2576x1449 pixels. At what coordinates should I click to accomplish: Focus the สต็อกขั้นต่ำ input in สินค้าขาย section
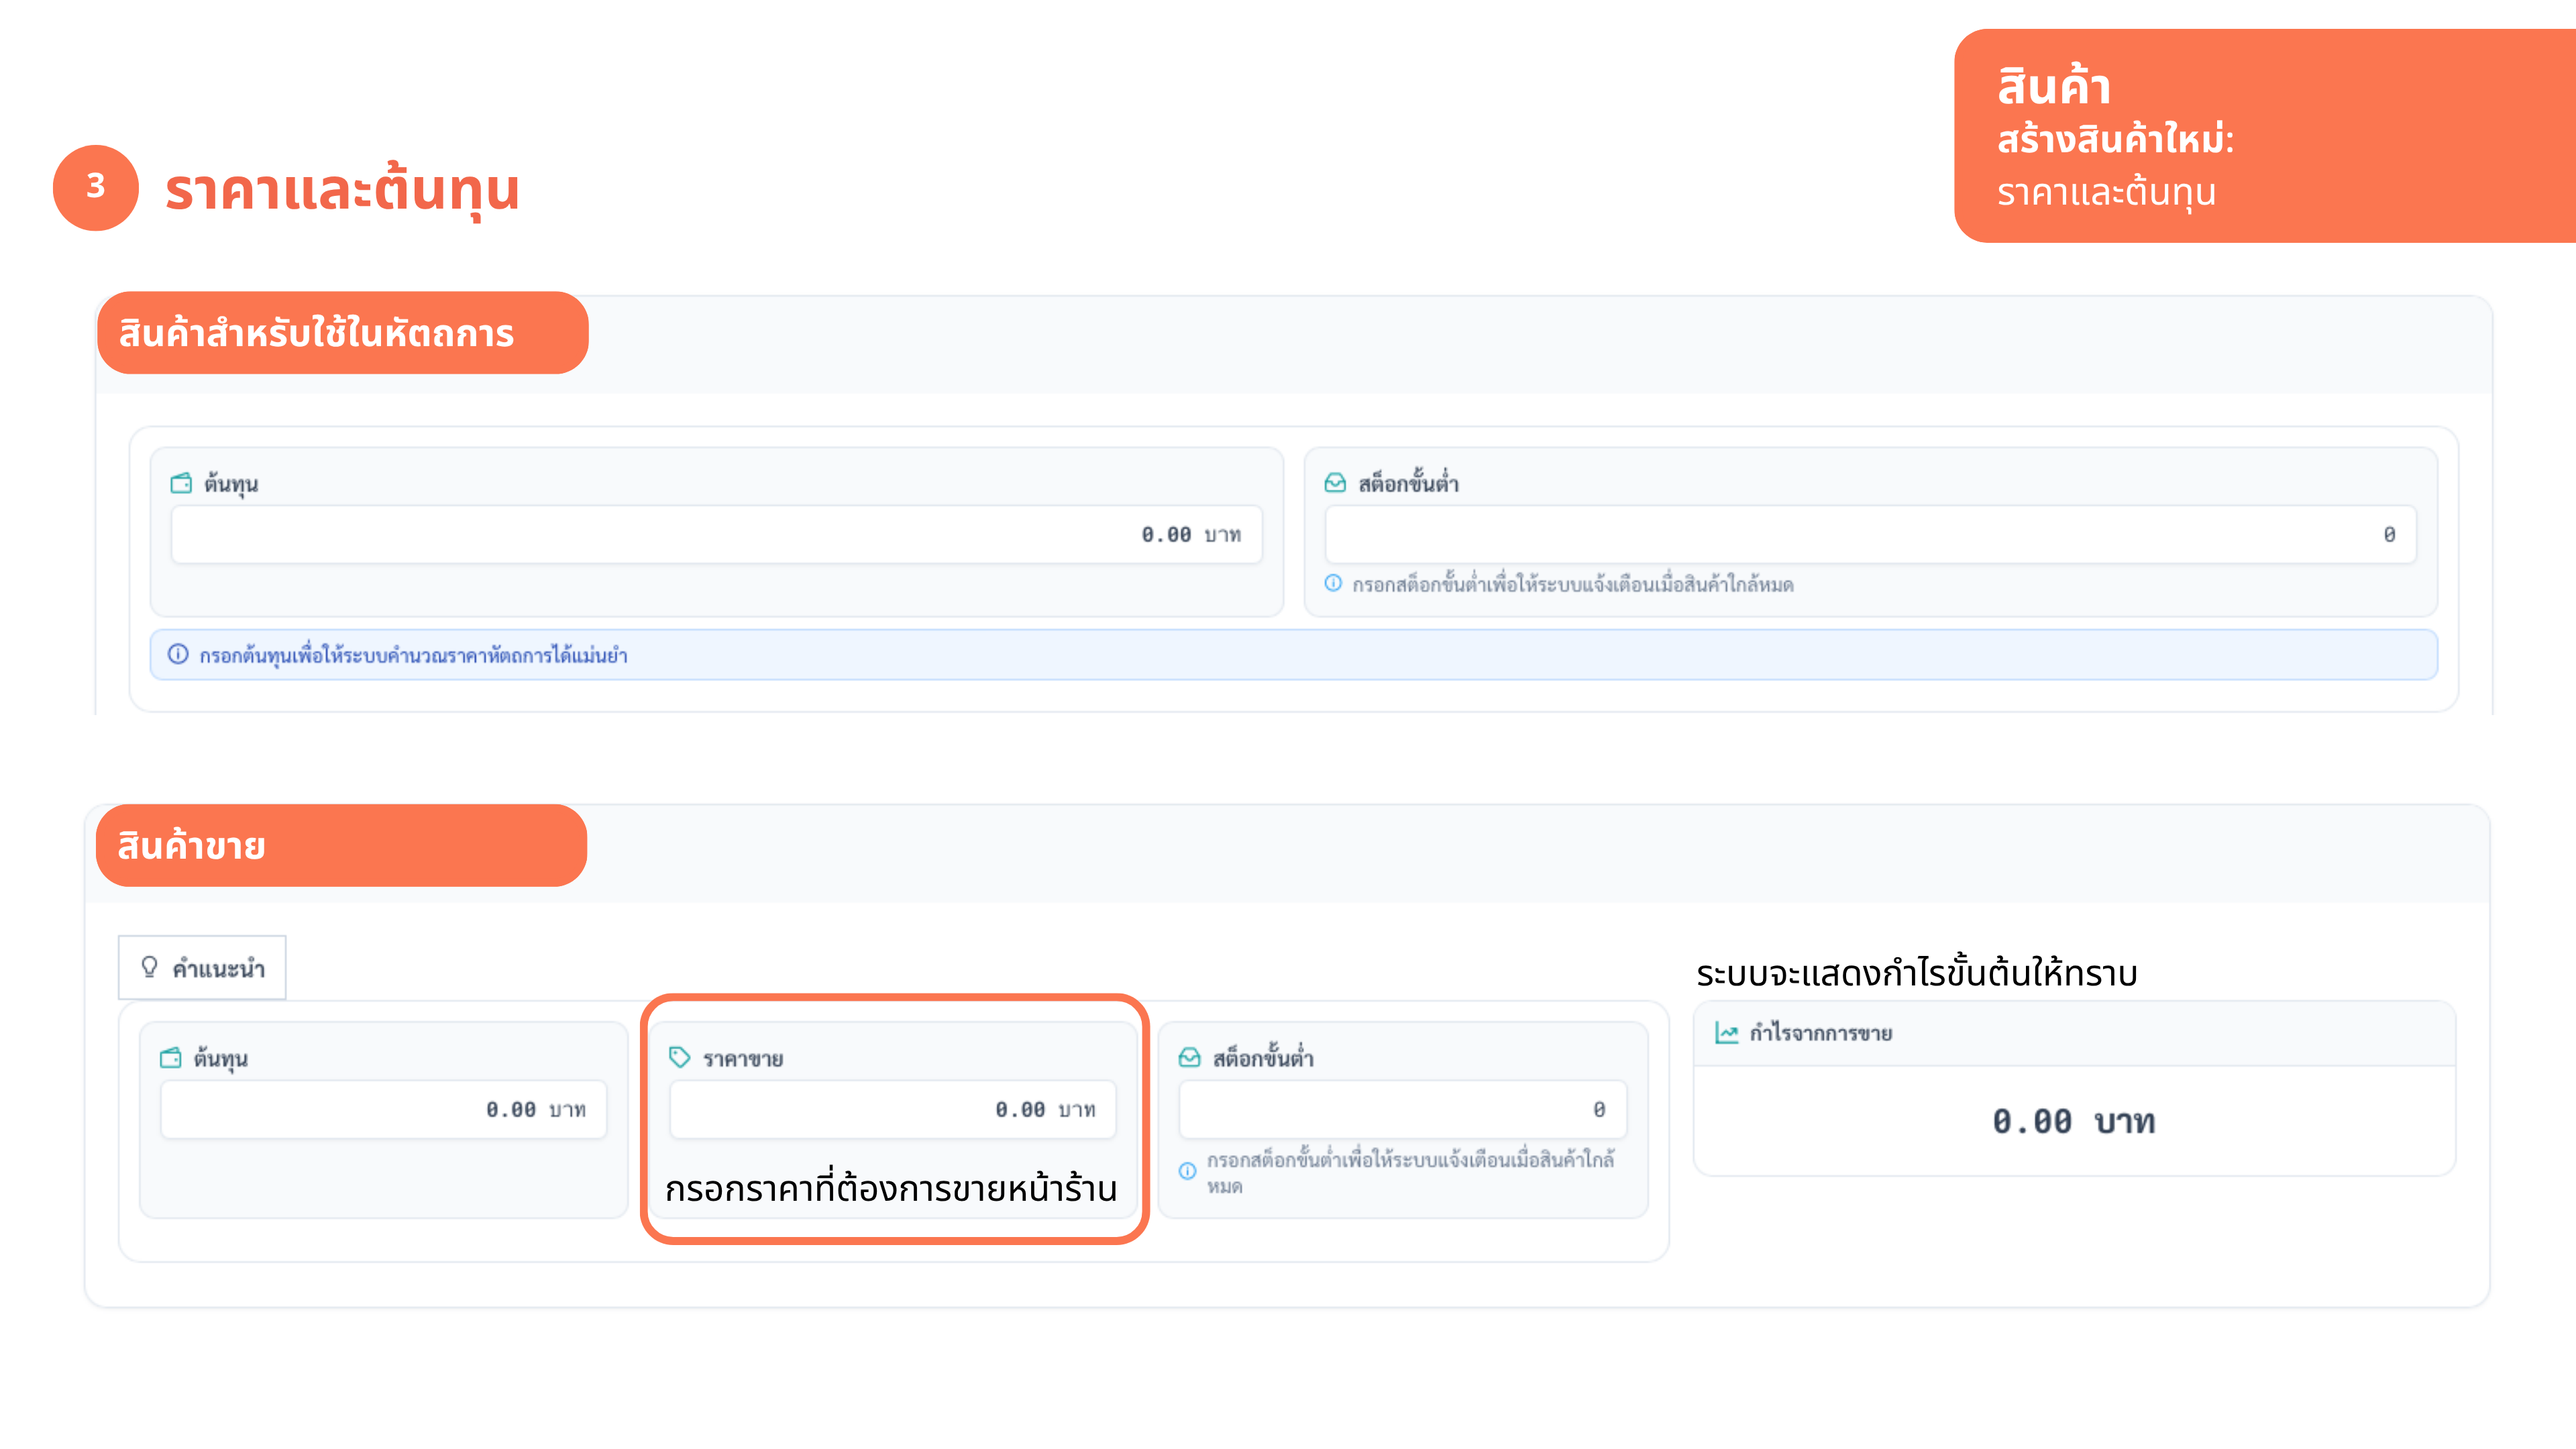(1403, 1109)
